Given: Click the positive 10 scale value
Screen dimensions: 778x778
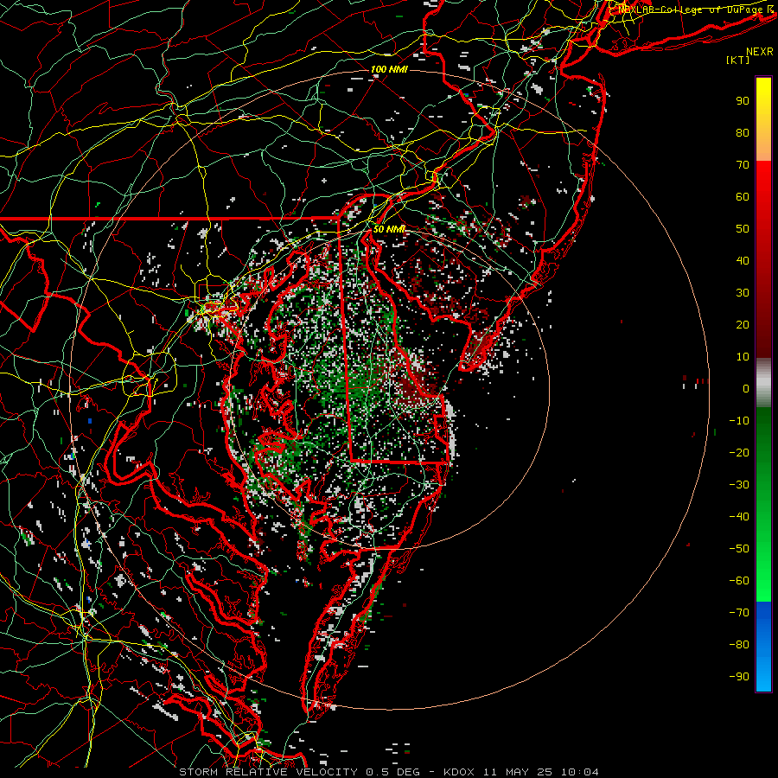Looking at the screenshot, I should [x=743, y=357].
